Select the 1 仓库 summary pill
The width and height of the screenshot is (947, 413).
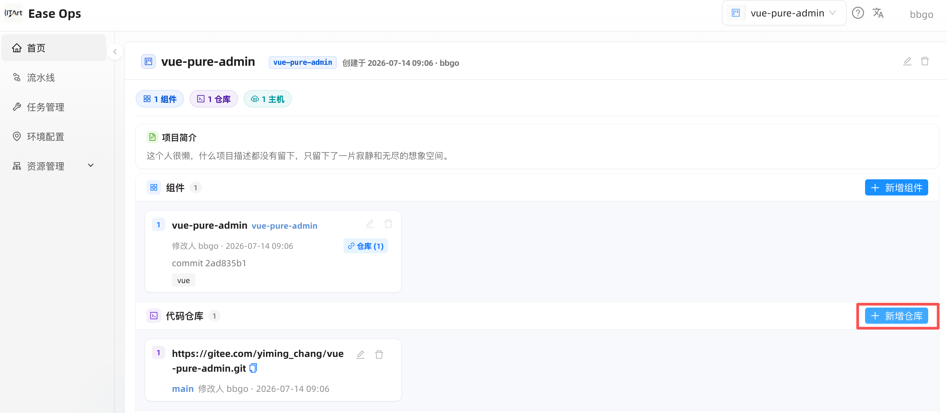tap(214, 99)
